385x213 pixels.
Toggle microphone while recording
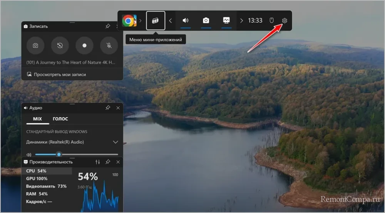point(109,45)
